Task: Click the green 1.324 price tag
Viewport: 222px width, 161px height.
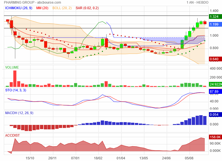Action: click(215, 17)
